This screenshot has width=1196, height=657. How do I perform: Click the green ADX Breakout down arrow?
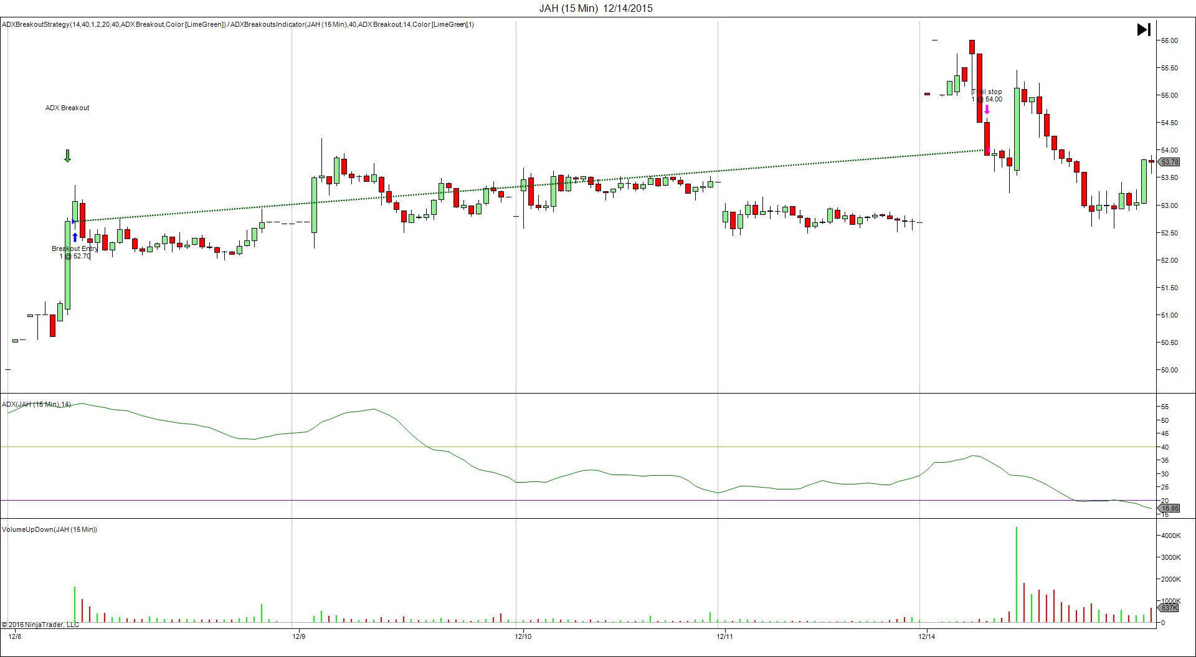(x=67, y=156)
